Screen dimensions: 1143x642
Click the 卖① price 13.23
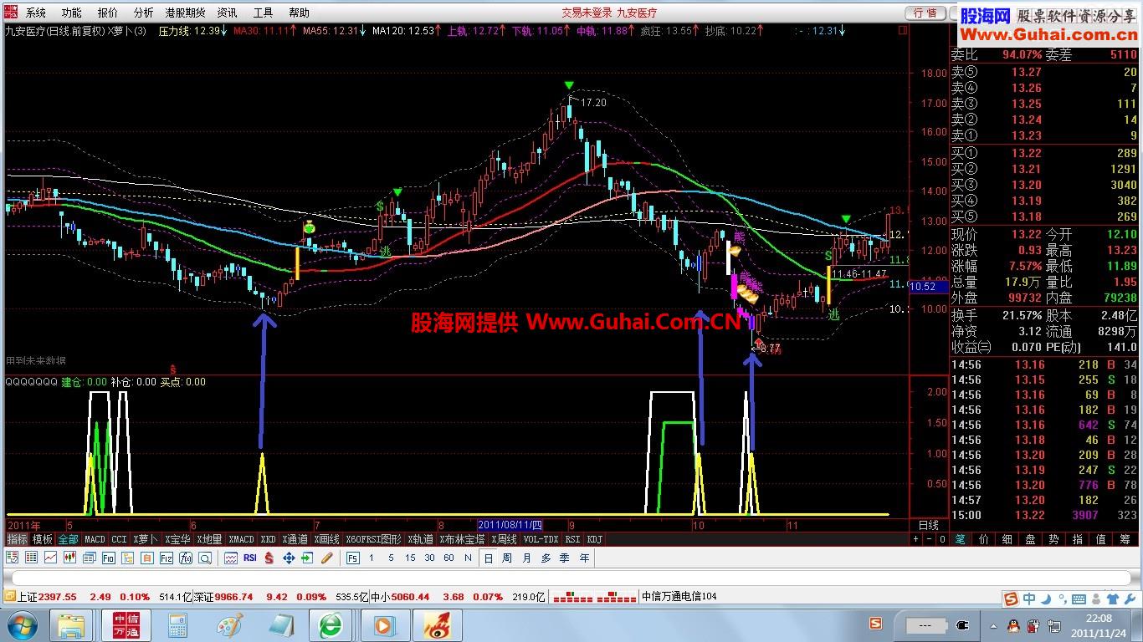1028,135
